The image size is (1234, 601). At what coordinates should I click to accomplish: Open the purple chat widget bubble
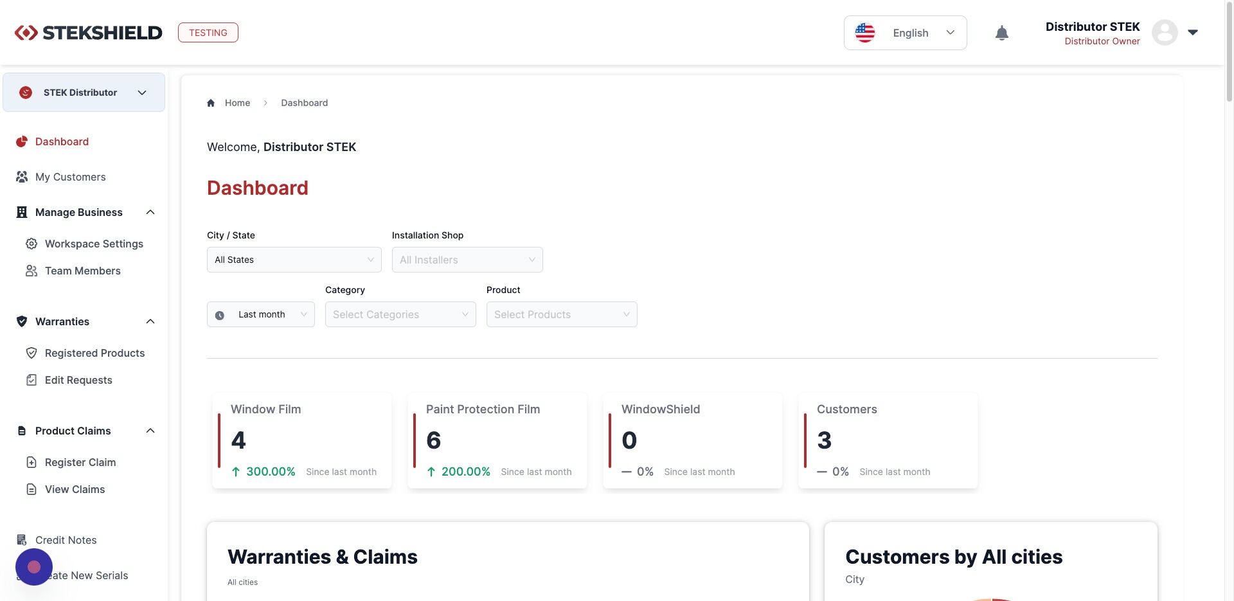click(x=34, y=567)
